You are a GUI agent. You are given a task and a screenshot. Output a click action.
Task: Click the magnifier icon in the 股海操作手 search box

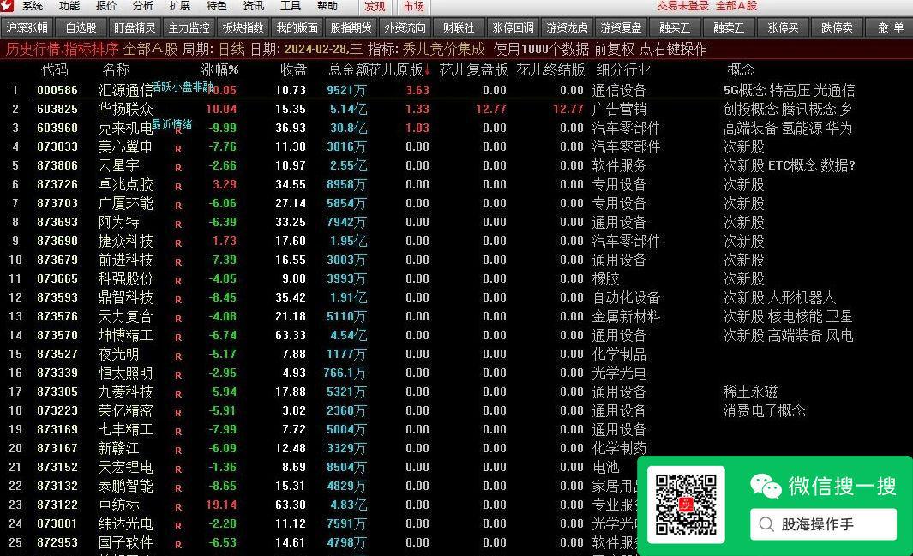[x=766, y=524]
